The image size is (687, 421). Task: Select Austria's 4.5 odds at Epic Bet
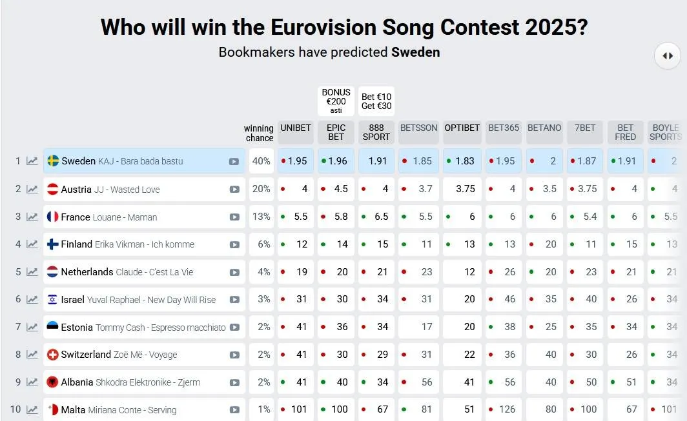coord(336,189)
